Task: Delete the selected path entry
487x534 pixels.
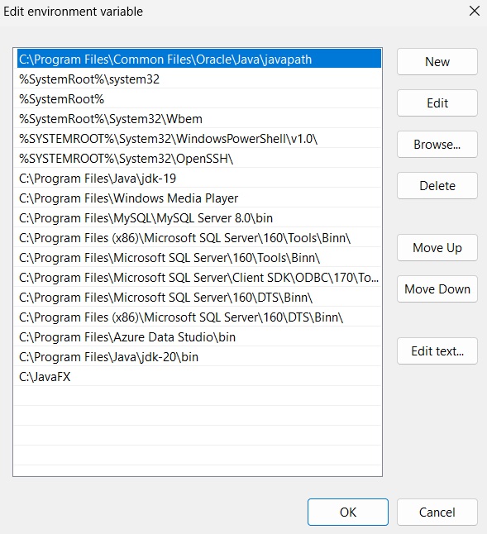Action: point(437,186)
